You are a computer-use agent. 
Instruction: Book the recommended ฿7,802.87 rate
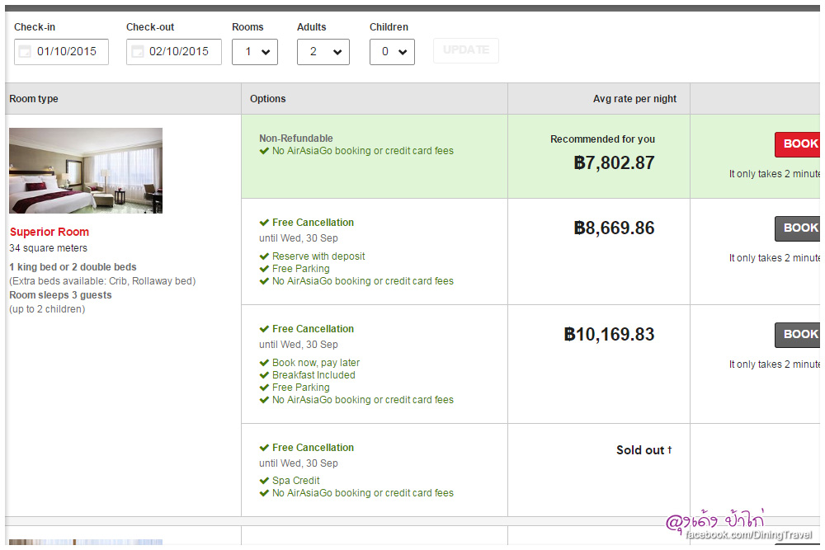pyautogui.click(x=798, y=144)
